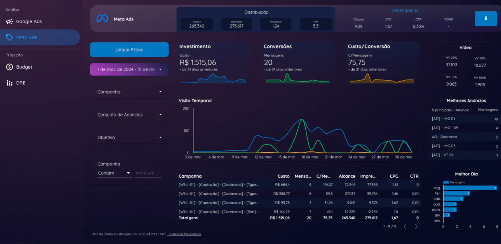Expand the Campanha filter dropdown

[129, 92]
